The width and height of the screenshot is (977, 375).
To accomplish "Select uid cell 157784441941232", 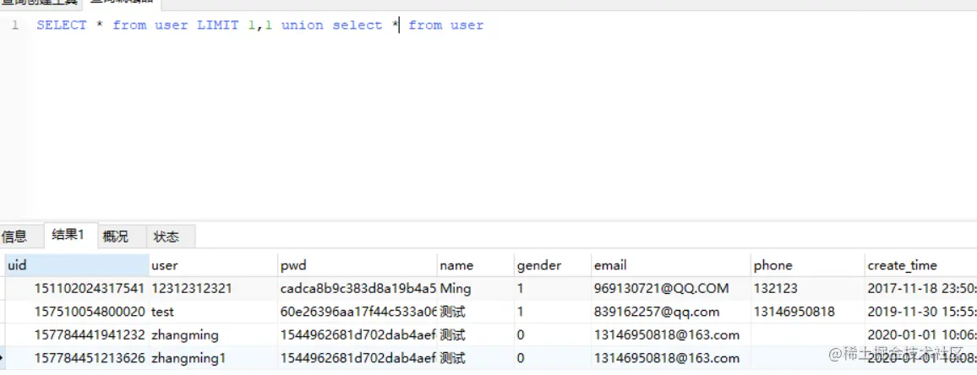I will tap(77, 335).
